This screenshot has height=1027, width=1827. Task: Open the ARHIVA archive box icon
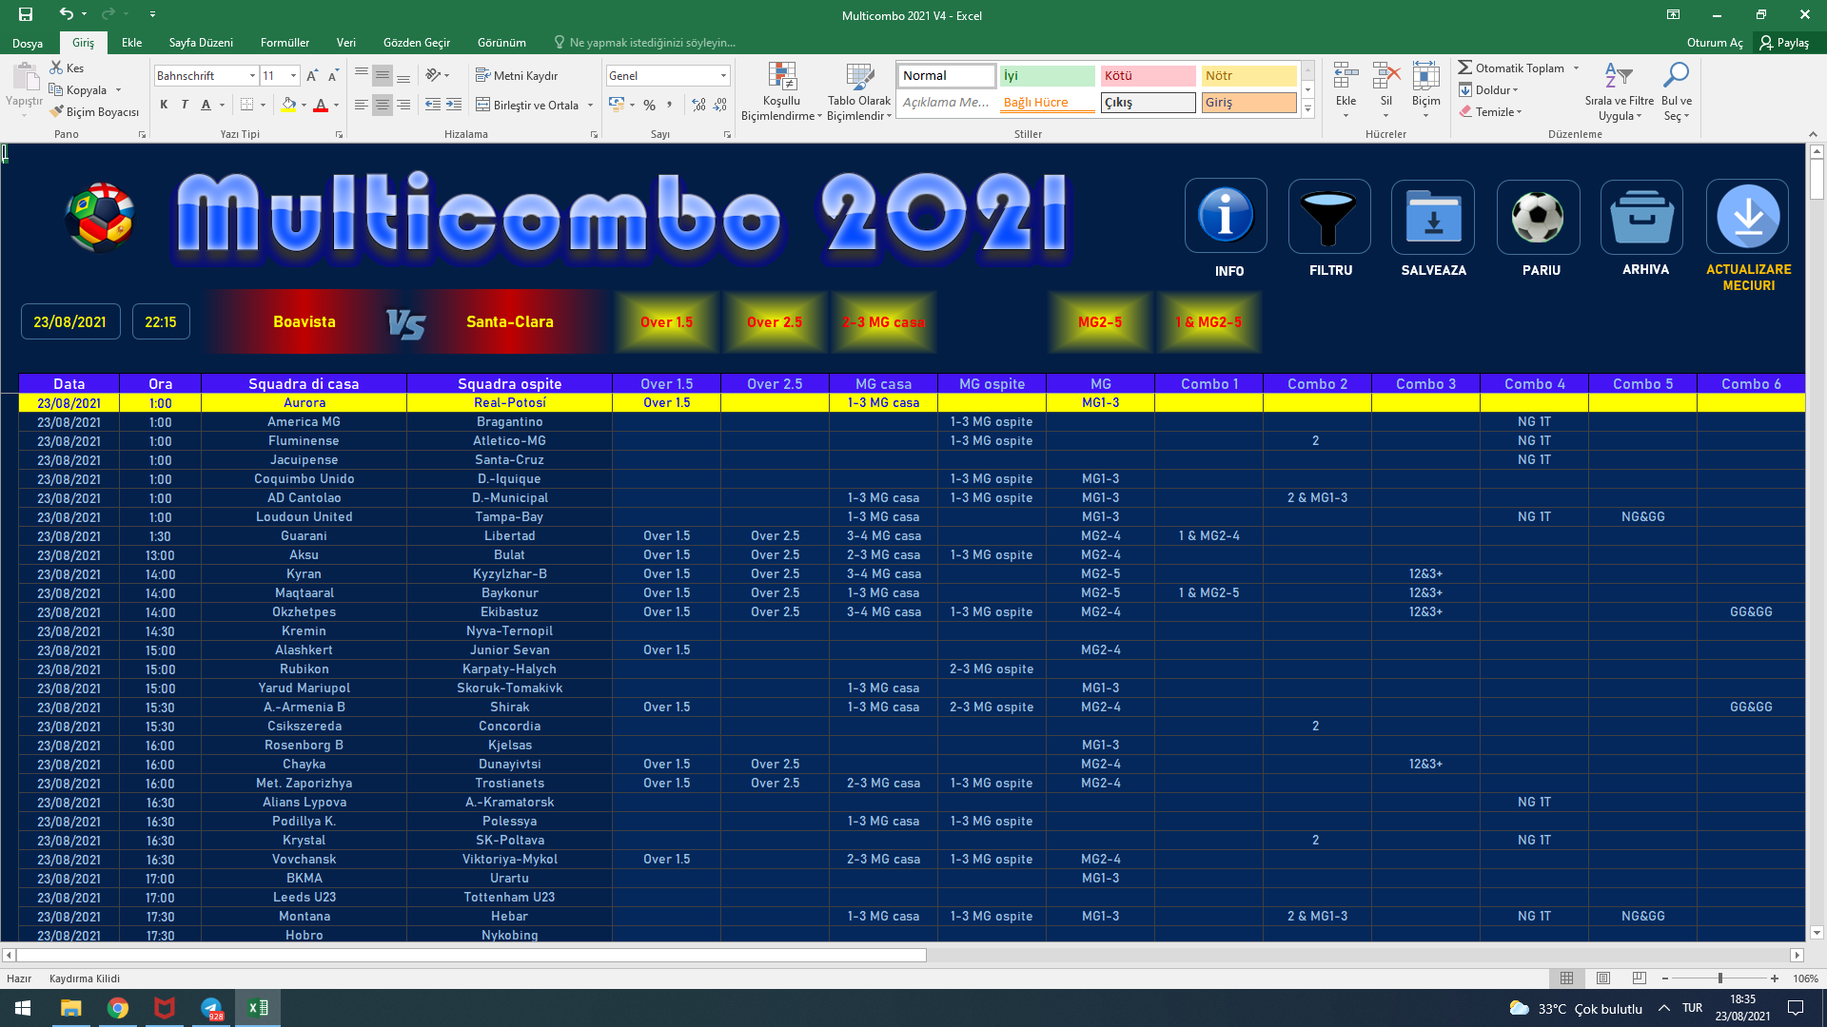[x=1642, y=217]
